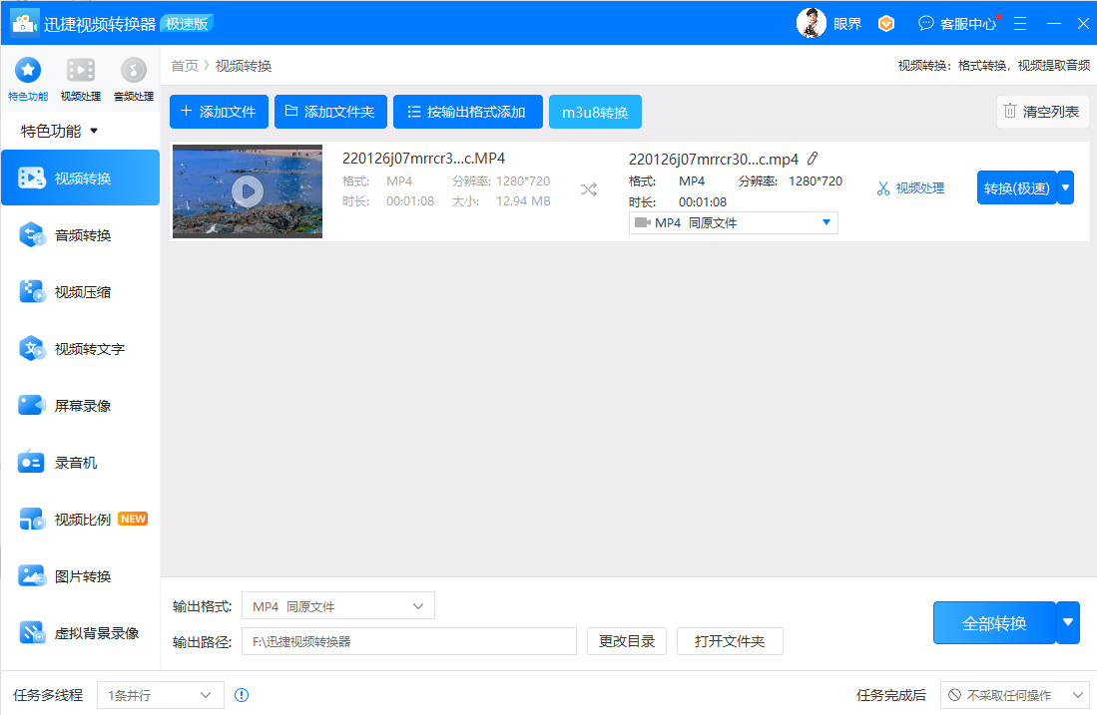Click 清空列表 to clear the list
The height and width of the screenshot is (715, 1097).
[x=1041, y=111]
